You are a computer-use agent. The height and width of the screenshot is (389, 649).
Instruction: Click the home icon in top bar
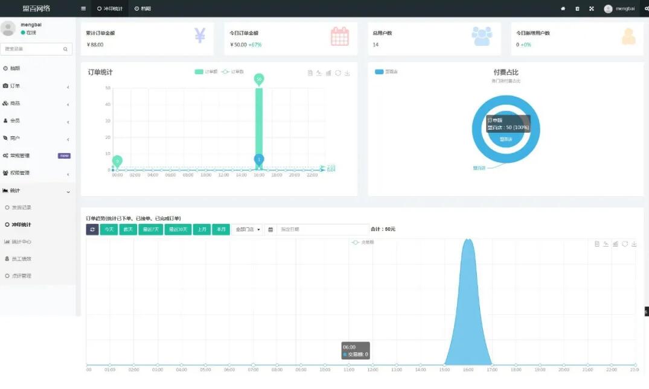[563, 8]
